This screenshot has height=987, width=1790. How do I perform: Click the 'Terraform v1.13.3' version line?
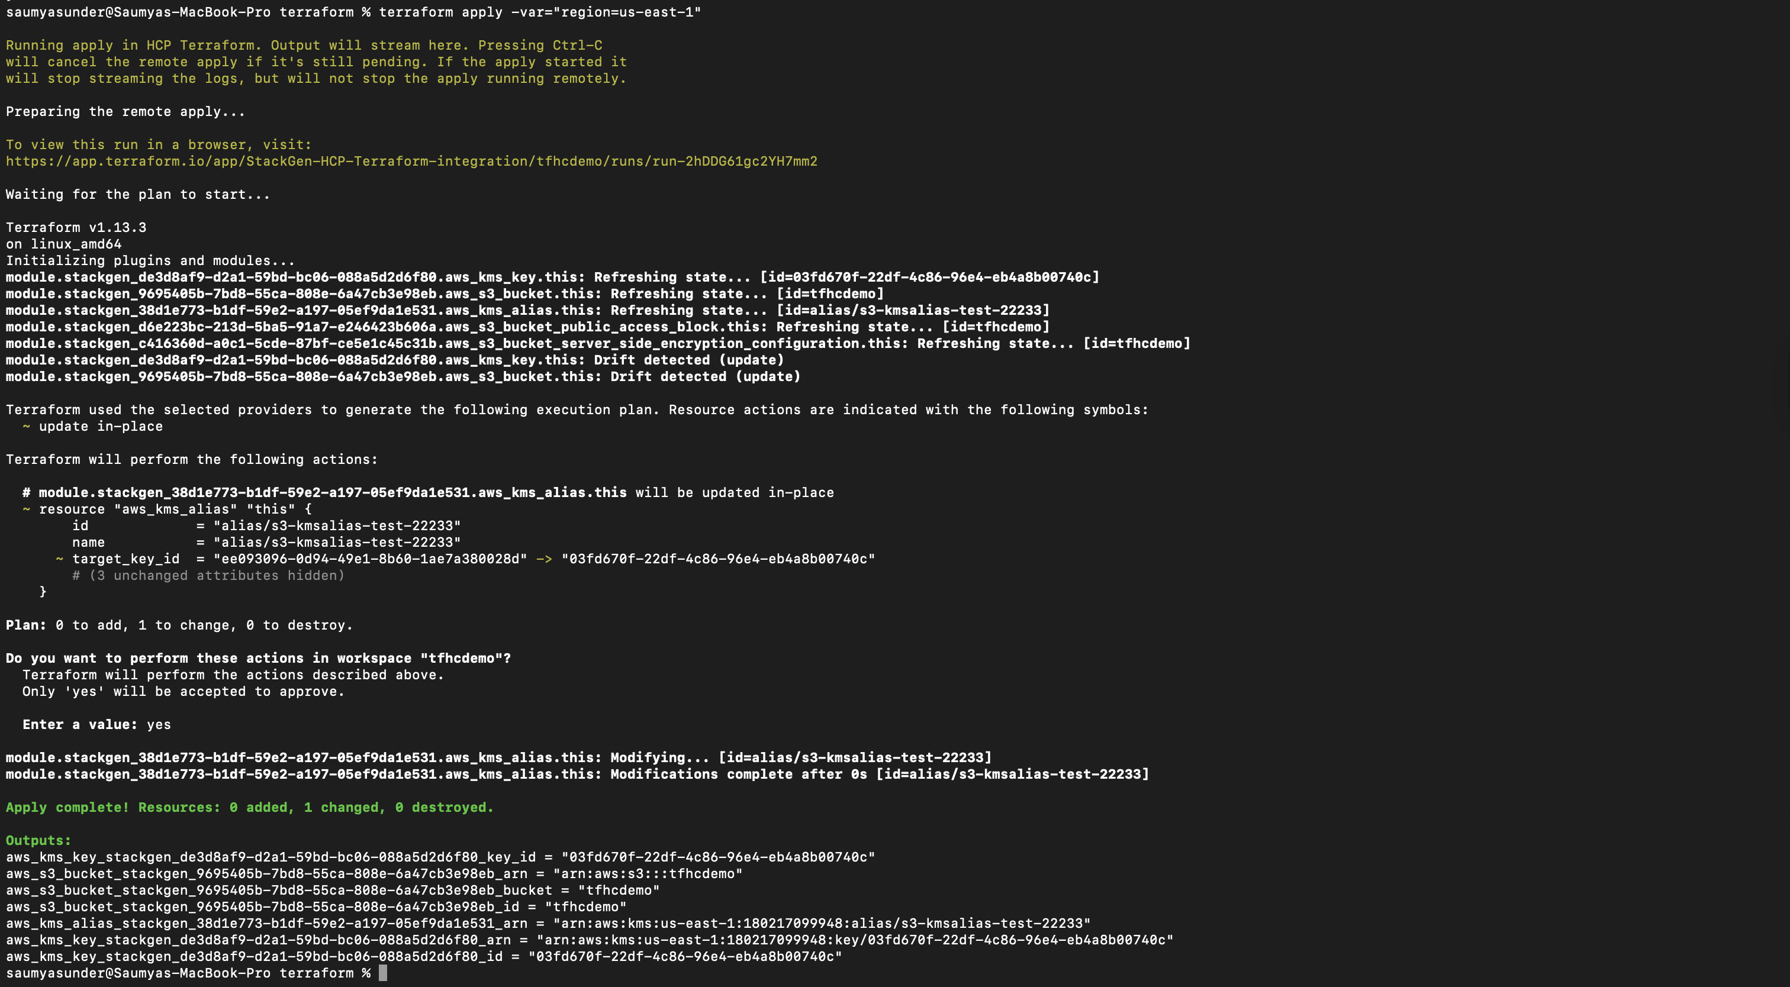coord(76,227)
